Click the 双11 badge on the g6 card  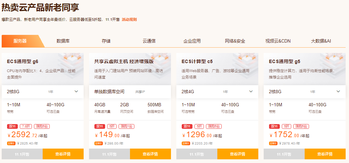[x=12, y=126]
